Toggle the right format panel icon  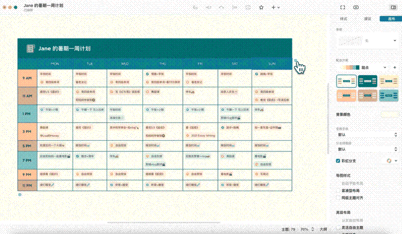tap(393, 8)
